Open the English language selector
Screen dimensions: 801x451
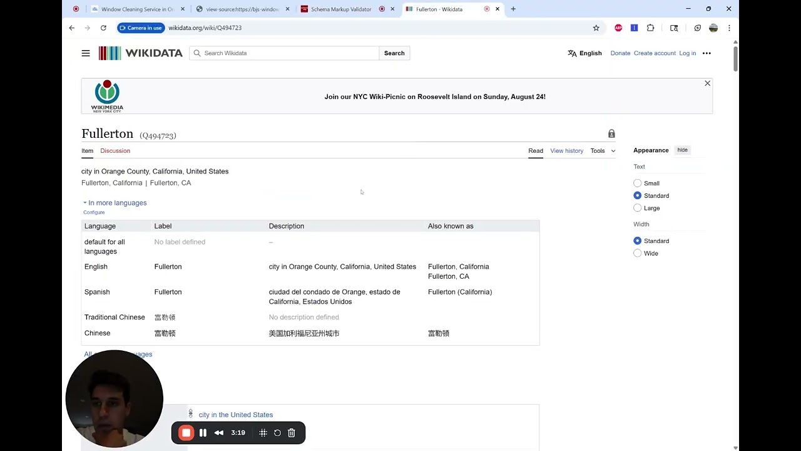[x=584, y=53]
